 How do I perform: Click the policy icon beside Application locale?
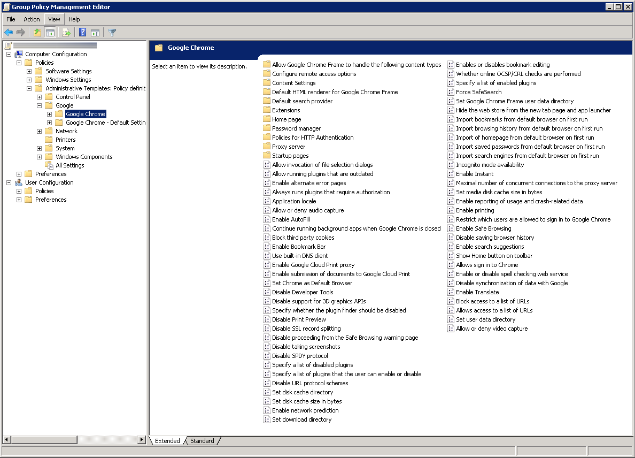(267, 201)
